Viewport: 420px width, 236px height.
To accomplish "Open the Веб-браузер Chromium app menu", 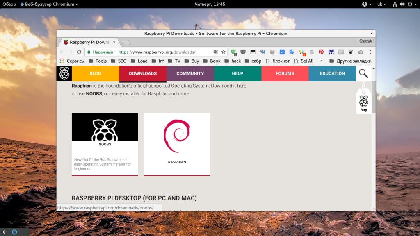I will 49,4.
